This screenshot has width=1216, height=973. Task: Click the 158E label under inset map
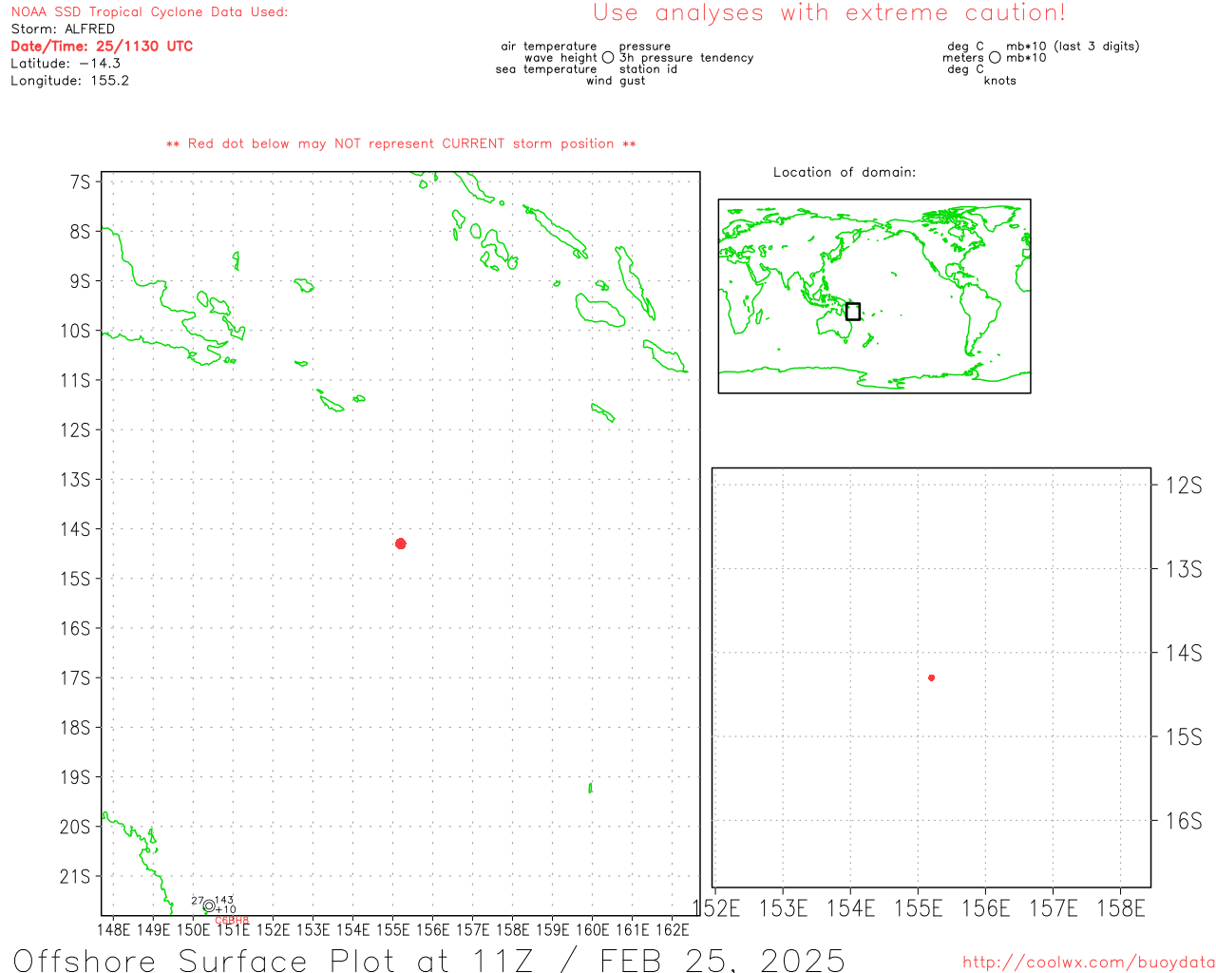click(x=1121, y=908)
